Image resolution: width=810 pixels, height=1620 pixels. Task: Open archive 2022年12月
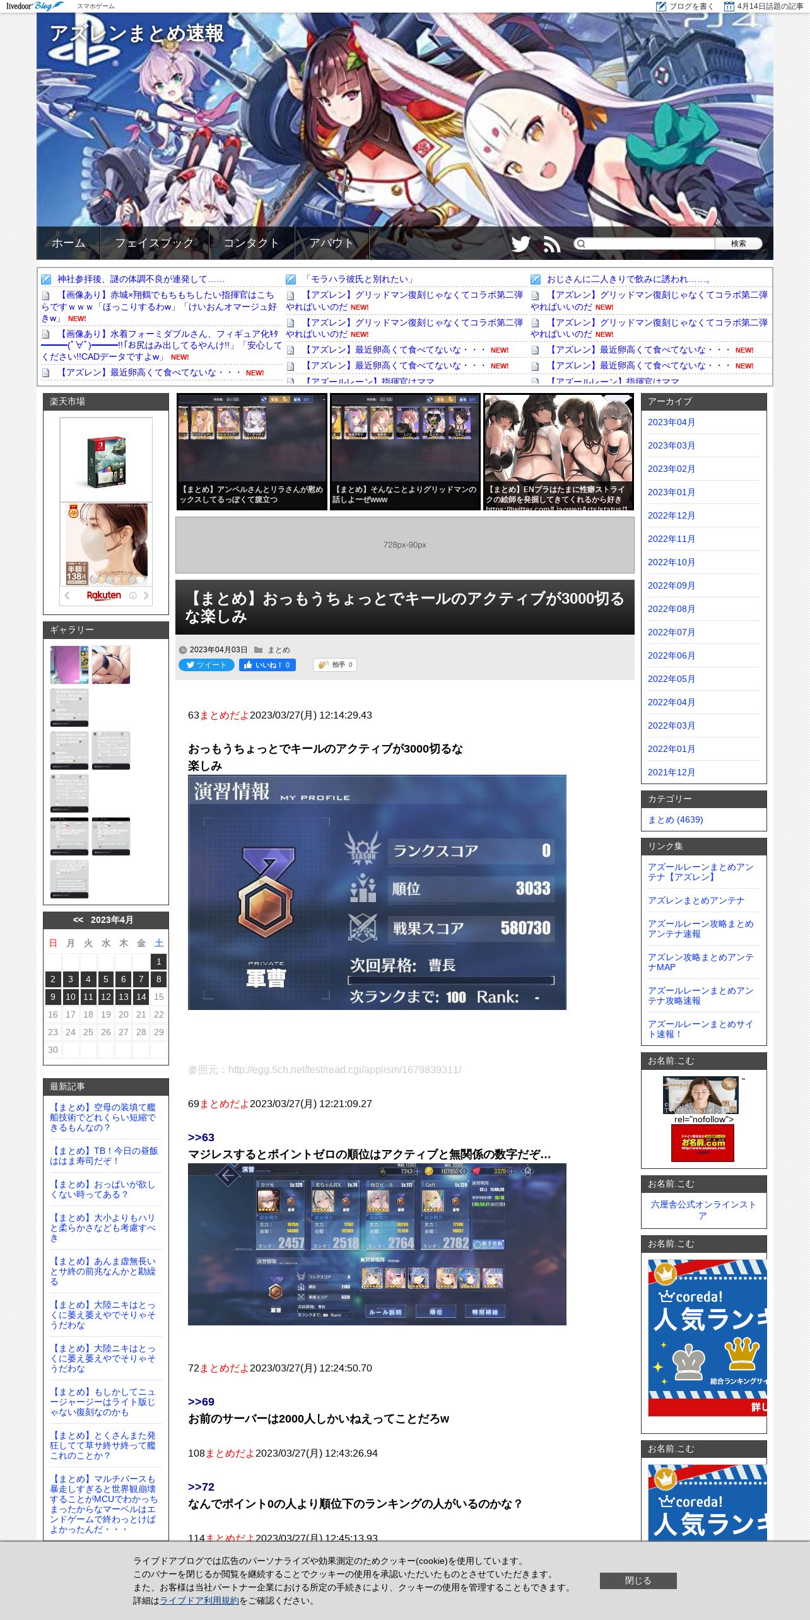coord(671,515)
